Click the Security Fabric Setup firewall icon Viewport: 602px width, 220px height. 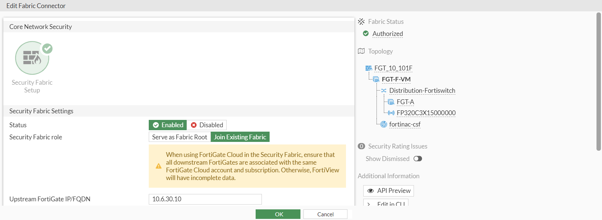point(32,58)
